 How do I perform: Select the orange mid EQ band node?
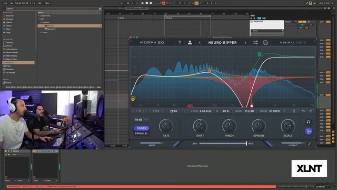[x=210, y=70]
